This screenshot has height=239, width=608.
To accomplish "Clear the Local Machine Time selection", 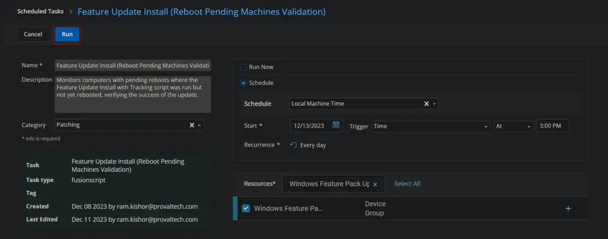I will point(426,103).
